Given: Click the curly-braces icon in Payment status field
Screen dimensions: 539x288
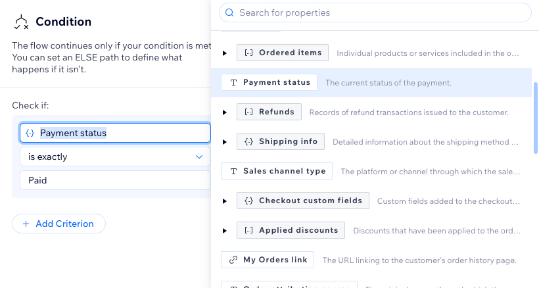Looking at the screenshot, I should (30, 133).
